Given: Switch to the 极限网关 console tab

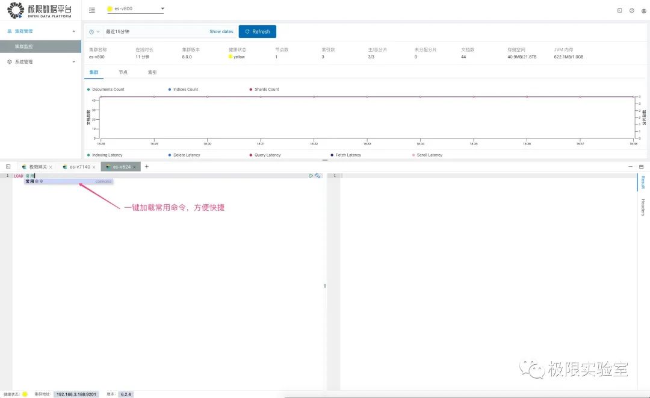Looking at the screenshot, I should (38, 167).
